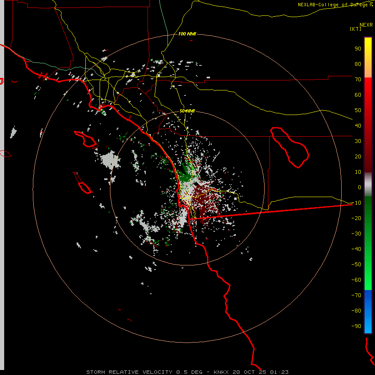Click the large red-outlined lake east of radar
The image size is (375, 375).
[290, 147]
